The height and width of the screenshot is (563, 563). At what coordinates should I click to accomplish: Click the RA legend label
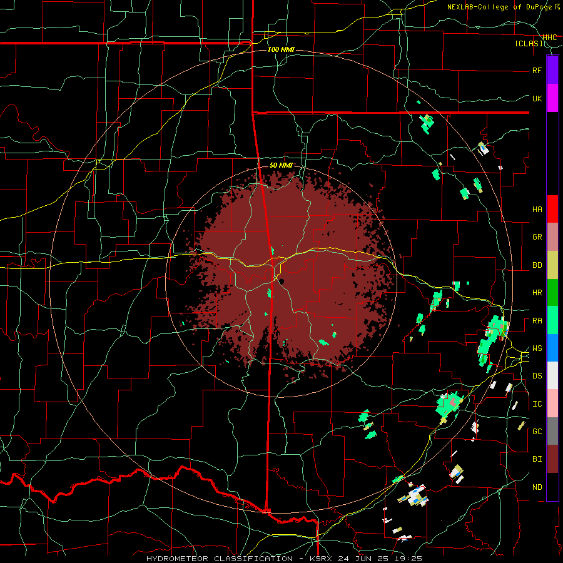[x=537, y=320]
